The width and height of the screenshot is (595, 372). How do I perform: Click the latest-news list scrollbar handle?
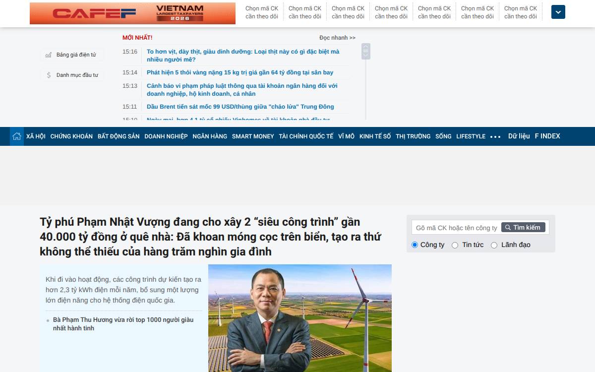click(366, 51)
